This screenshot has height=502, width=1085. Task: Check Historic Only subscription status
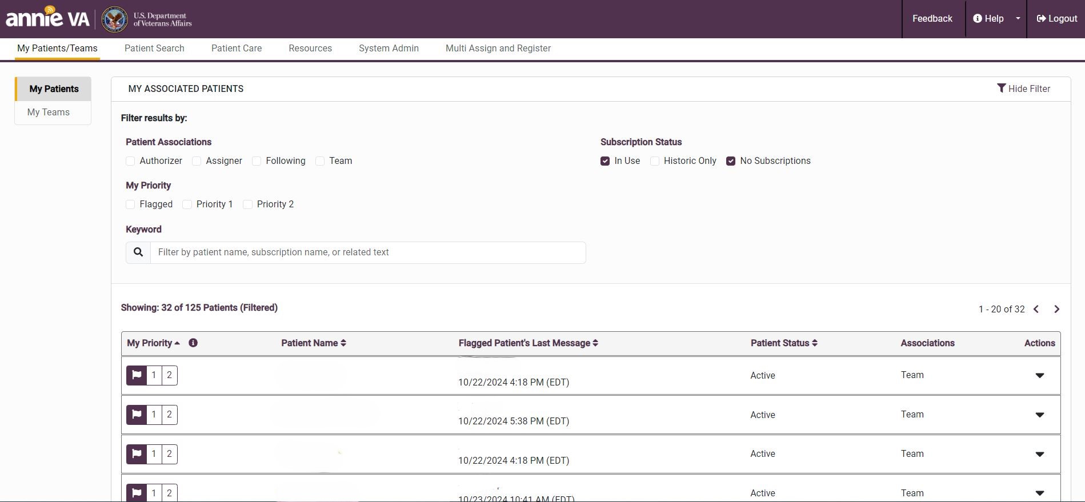click(x=655, y=161)
